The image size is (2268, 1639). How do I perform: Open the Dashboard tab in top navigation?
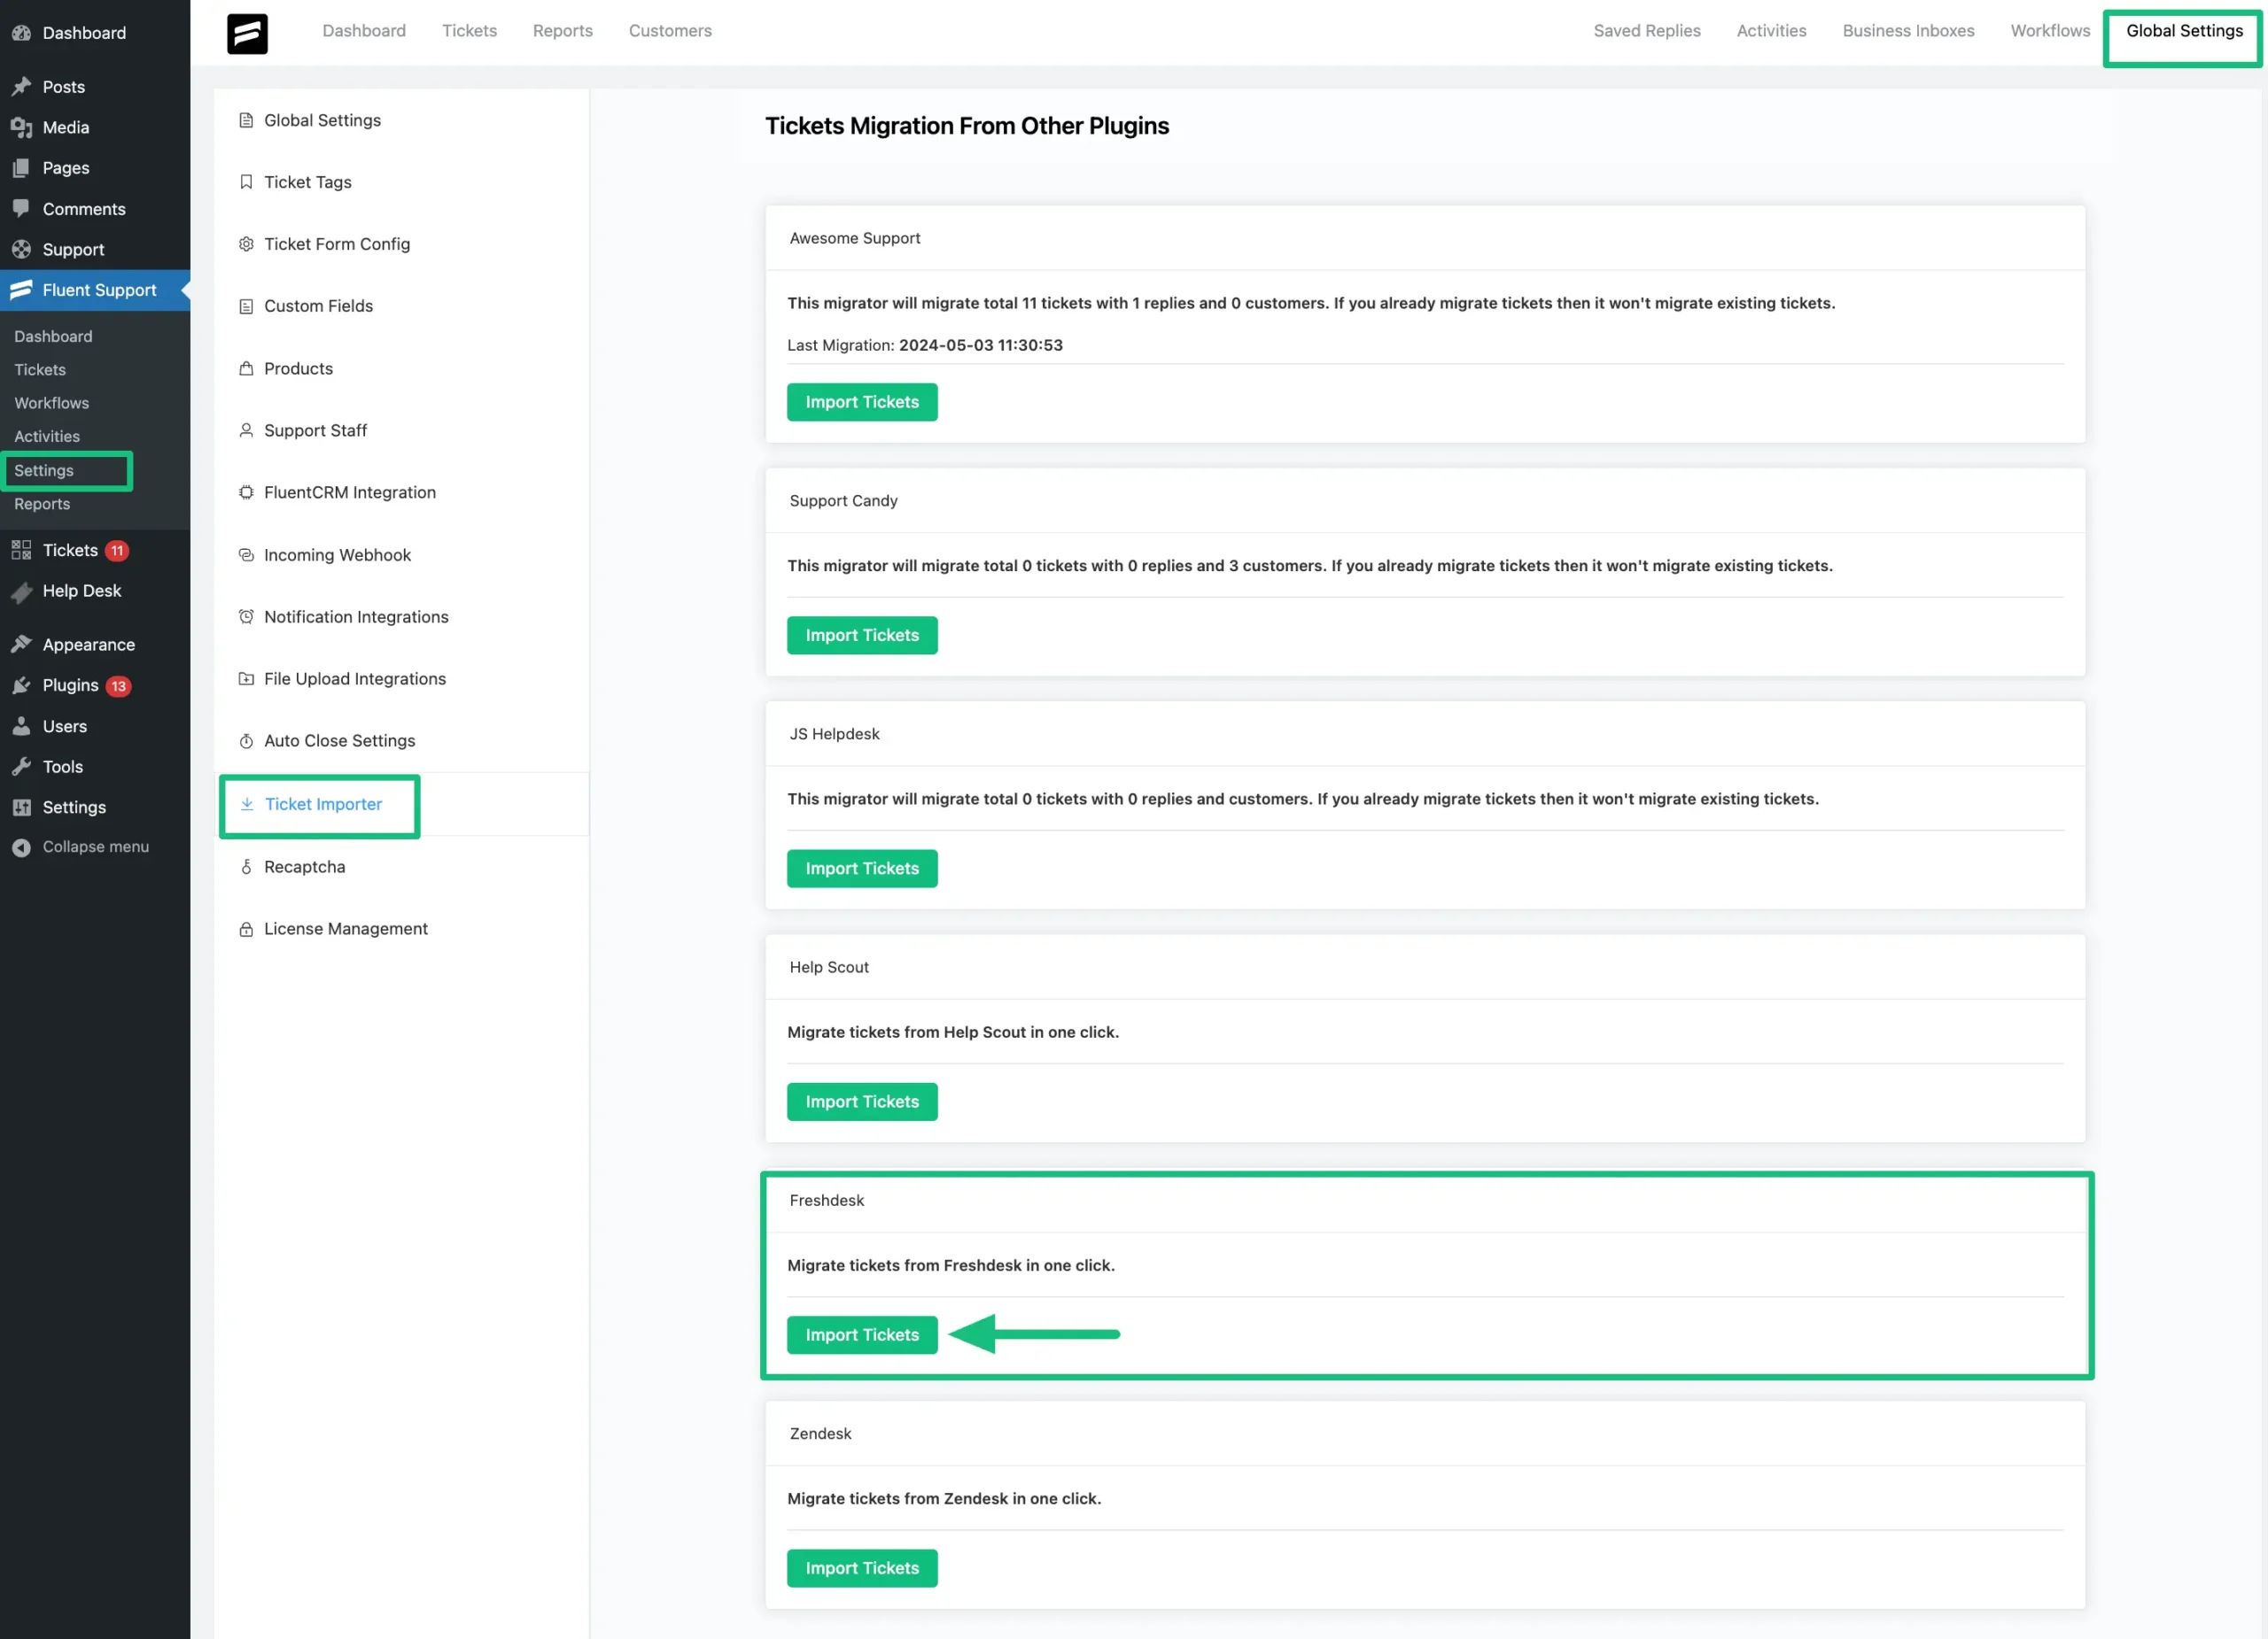(364, 31)
